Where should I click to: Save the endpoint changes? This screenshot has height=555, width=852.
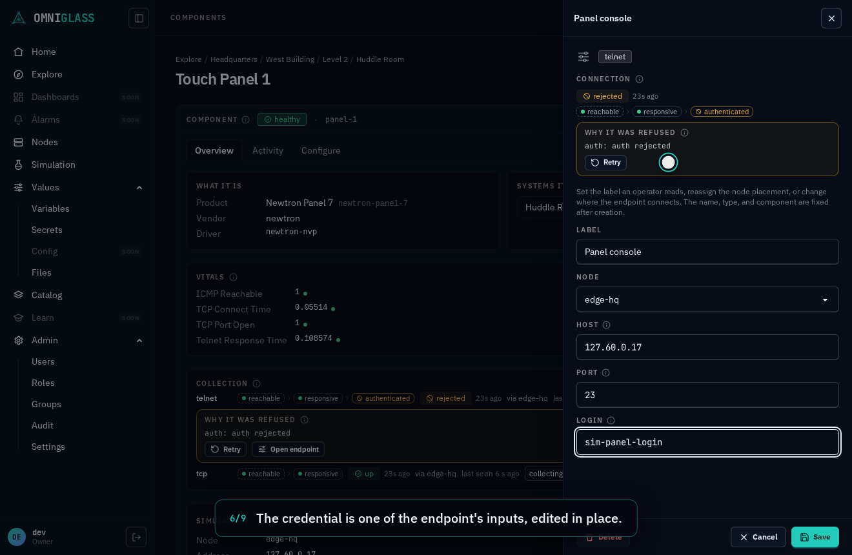(x=815, y=537)
